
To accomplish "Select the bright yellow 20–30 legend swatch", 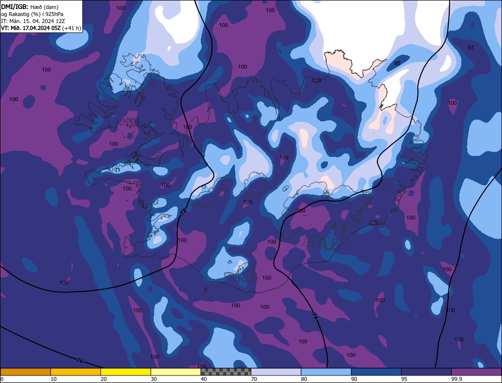I will 126,372.
